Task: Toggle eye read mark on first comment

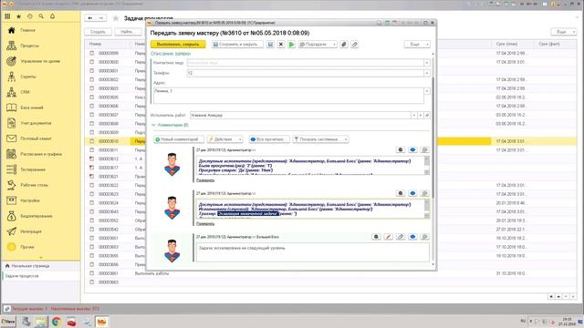Action: coord(412,149)
